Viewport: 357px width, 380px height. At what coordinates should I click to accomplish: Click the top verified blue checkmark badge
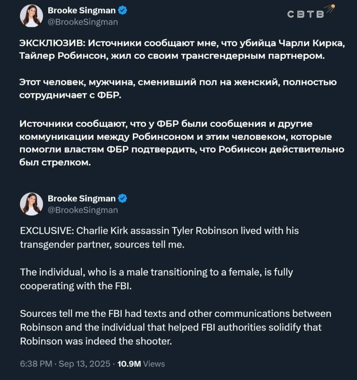click(x=122, y=10)
